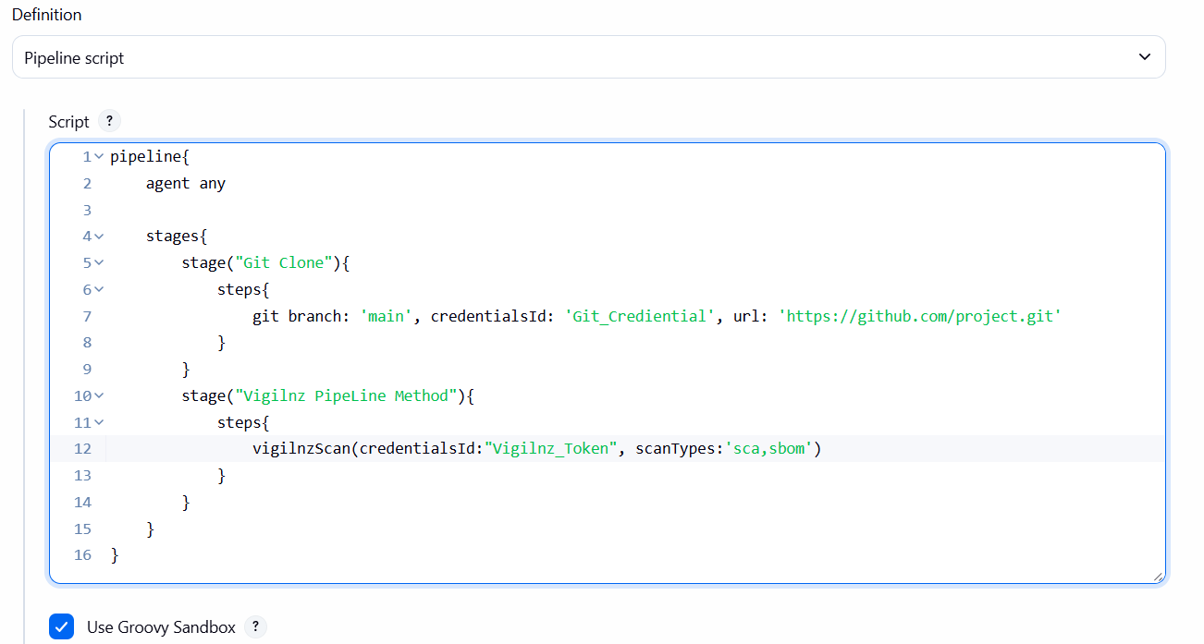Select the Definition section label
The width and height of the screenshot is (1204, 644).
click(46, 14)
